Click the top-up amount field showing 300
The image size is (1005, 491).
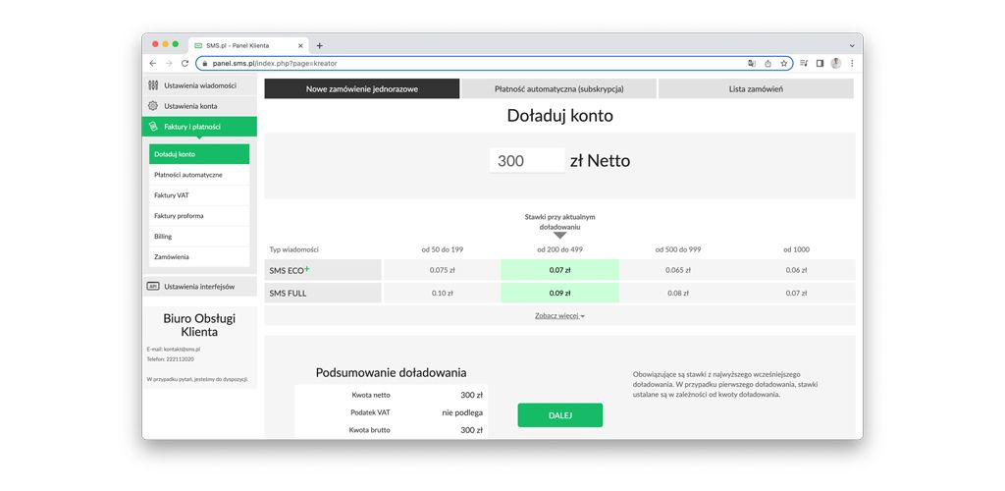[527, 161]
